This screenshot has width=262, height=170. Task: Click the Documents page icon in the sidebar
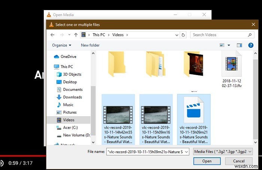pyautogui.click(x=59, y=90)
